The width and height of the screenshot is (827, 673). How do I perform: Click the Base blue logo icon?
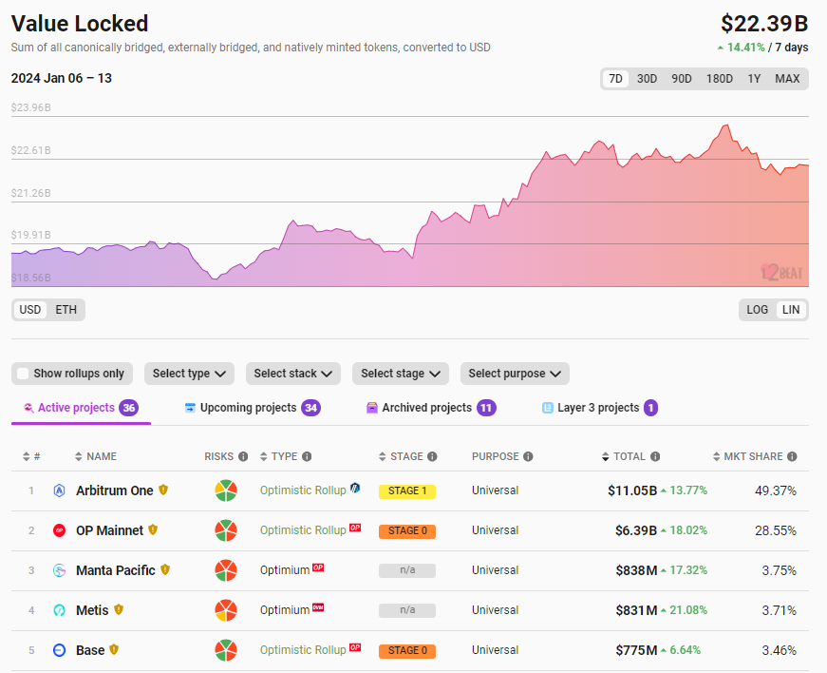coord(59,650)
